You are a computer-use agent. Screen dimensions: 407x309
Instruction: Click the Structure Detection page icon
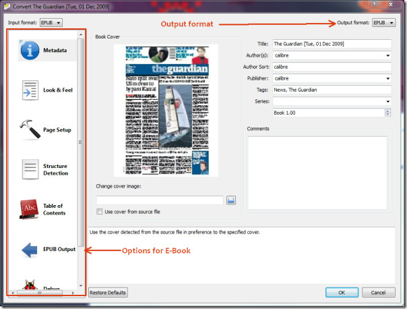[x=30, y=169]
